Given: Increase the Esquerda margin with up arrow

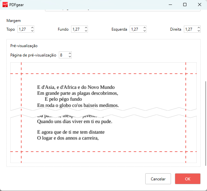Looking at the screenshot, I should [x=144, y=28].
